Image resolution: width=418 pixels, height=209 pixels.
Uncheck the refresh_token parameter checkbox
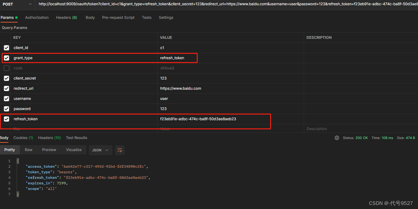7,119
